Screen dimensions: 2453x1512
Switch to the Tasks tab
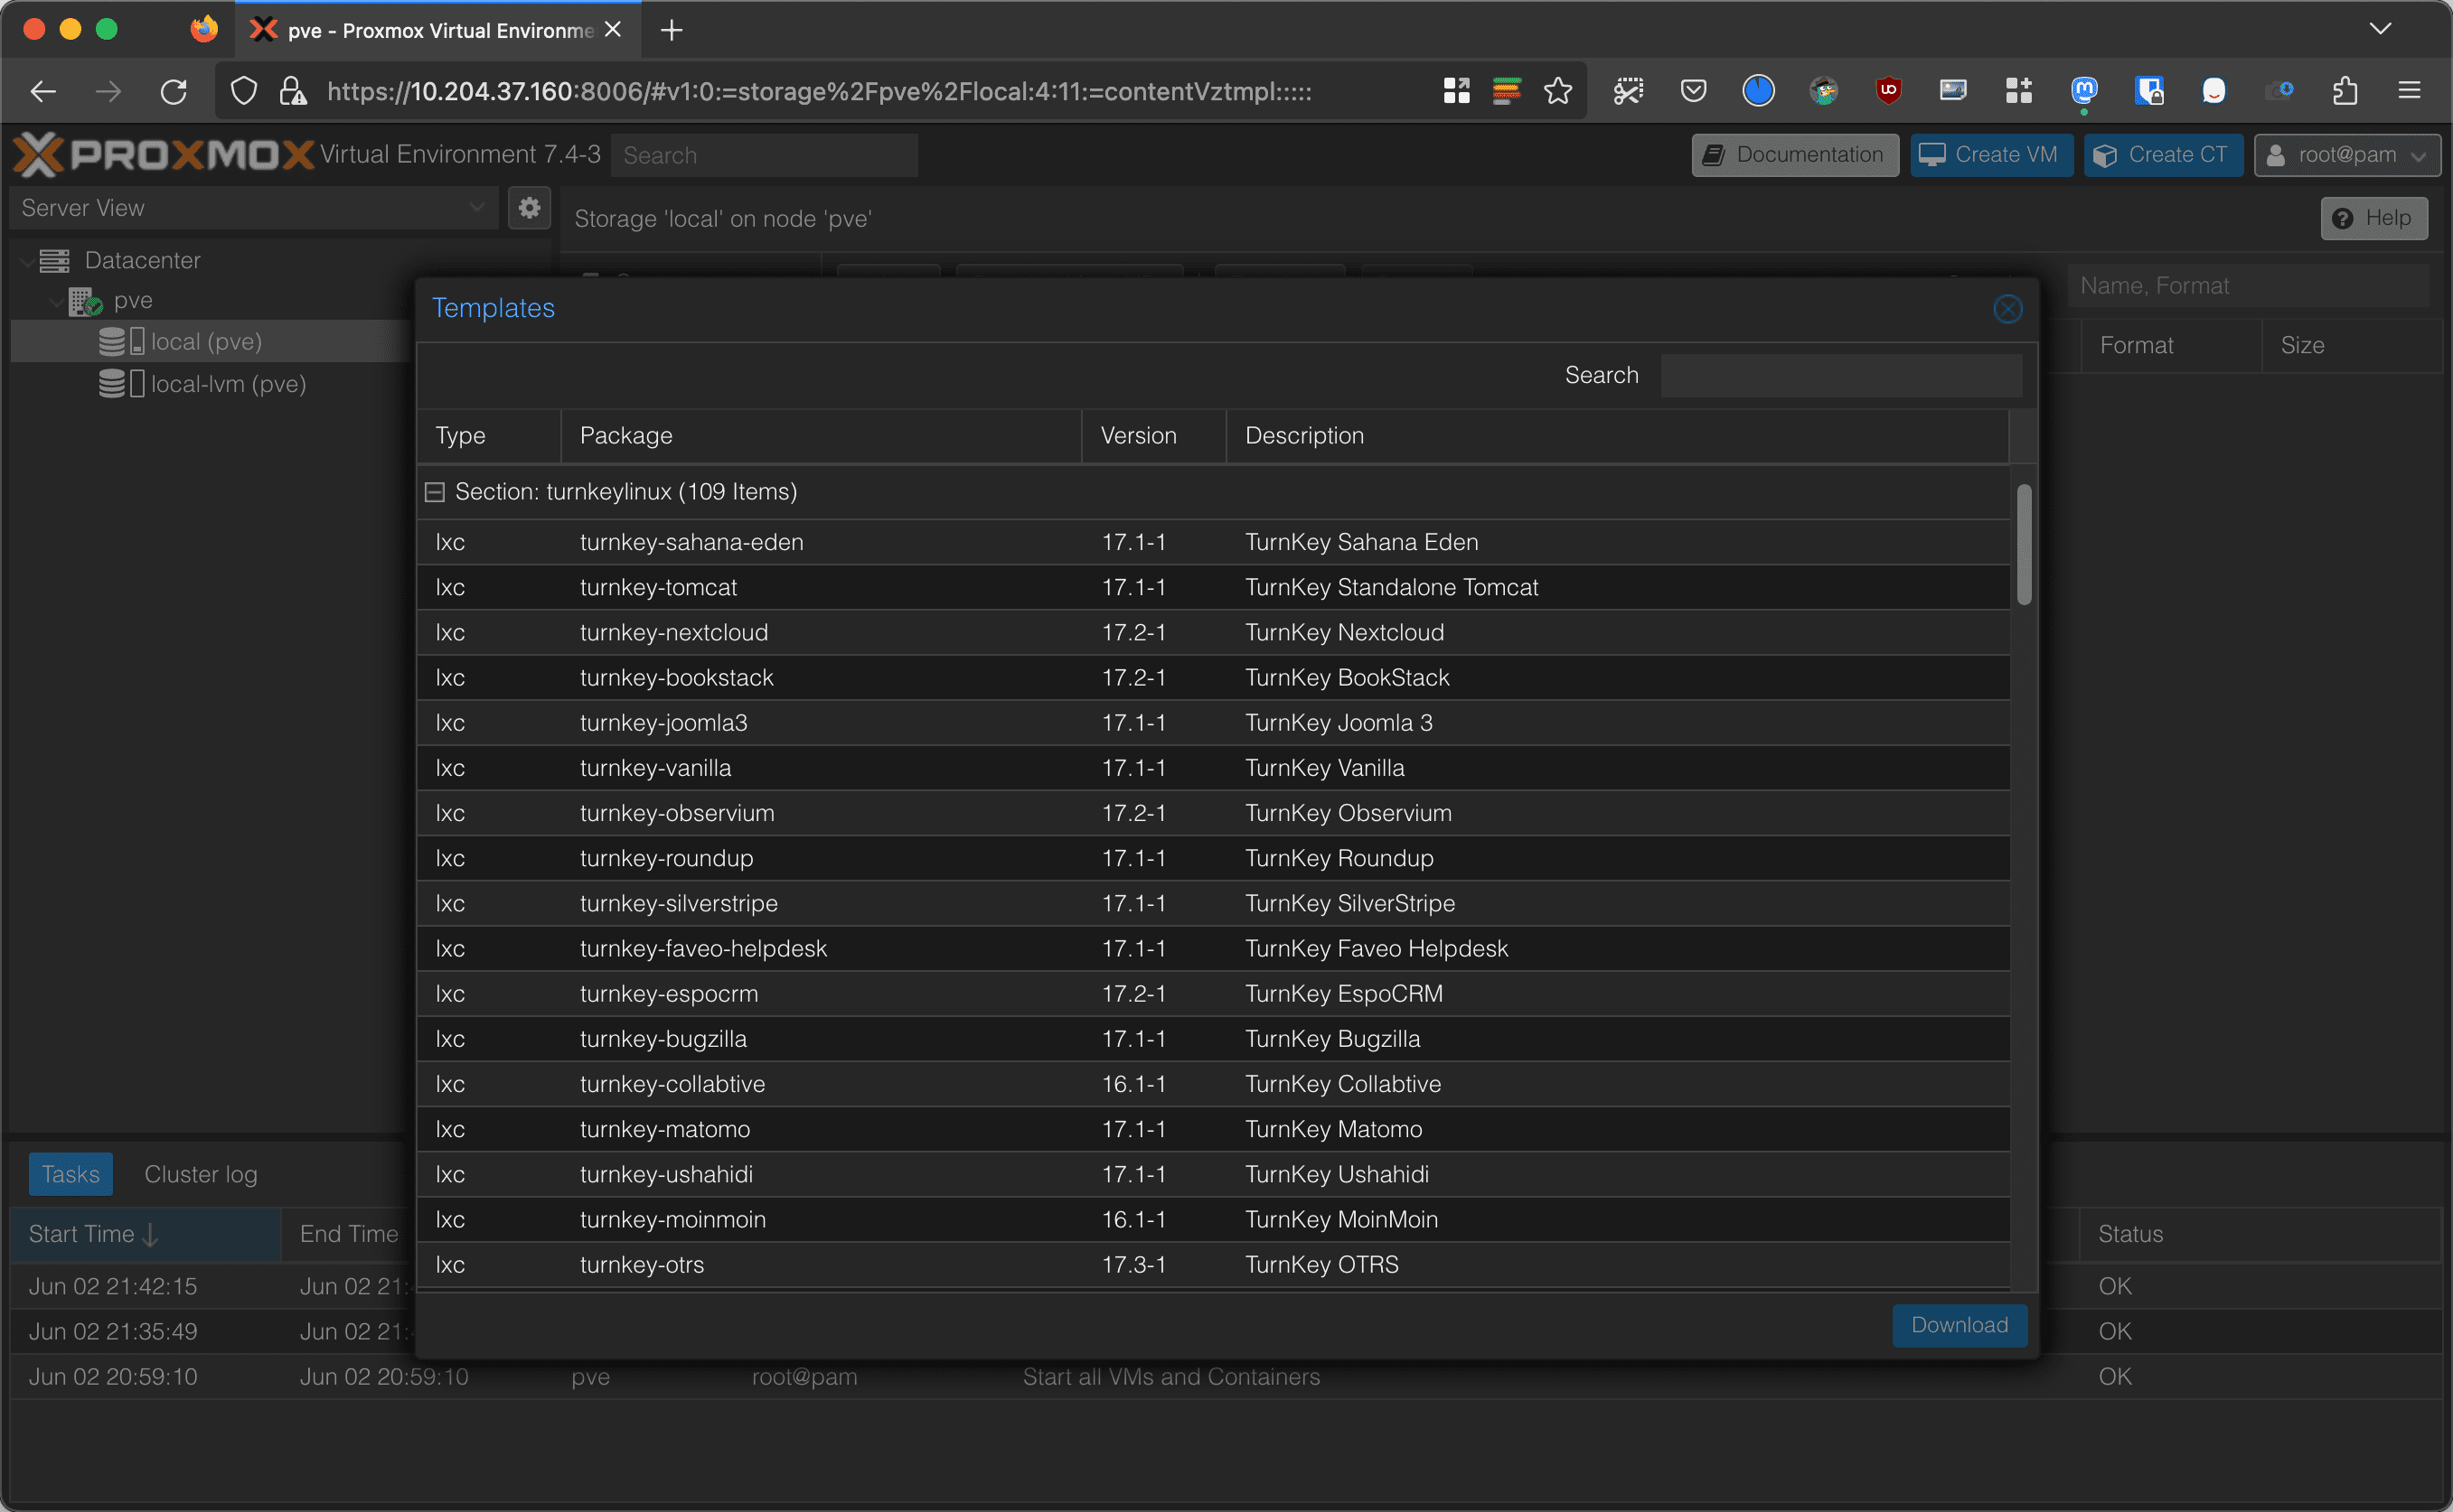[x=70, y=1174]
